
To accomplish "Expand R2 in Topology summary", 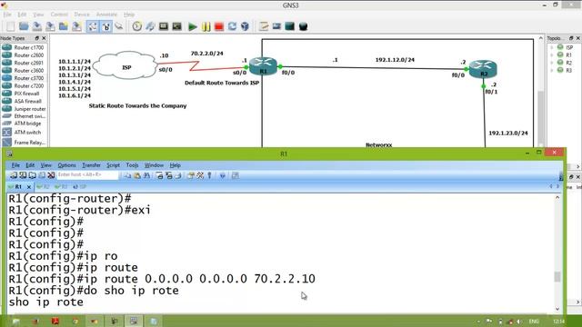I will click(552, 63).
